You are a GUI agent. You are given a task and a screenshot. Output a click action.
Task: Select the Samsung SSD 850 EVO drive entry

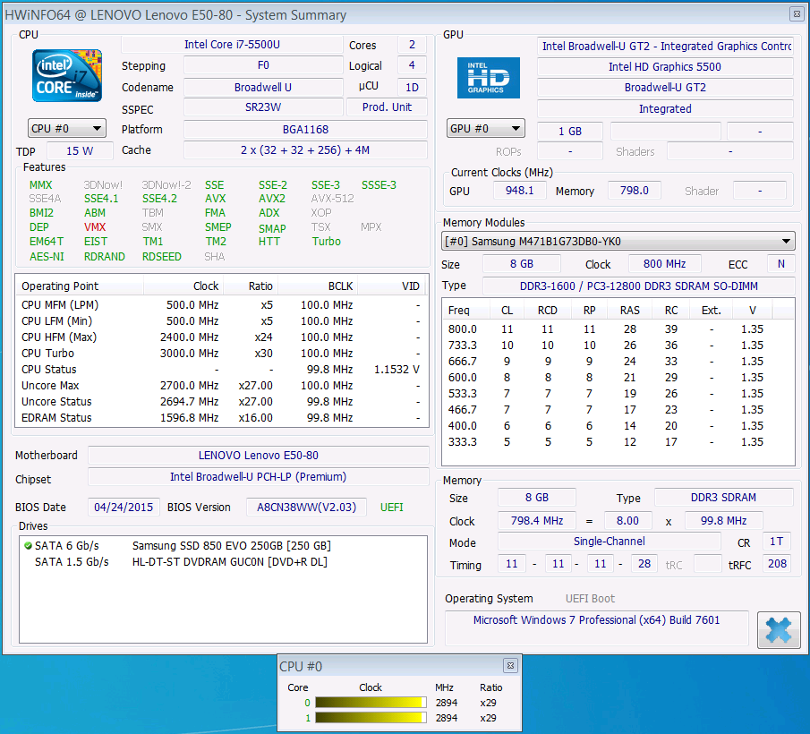click(223, 545)
